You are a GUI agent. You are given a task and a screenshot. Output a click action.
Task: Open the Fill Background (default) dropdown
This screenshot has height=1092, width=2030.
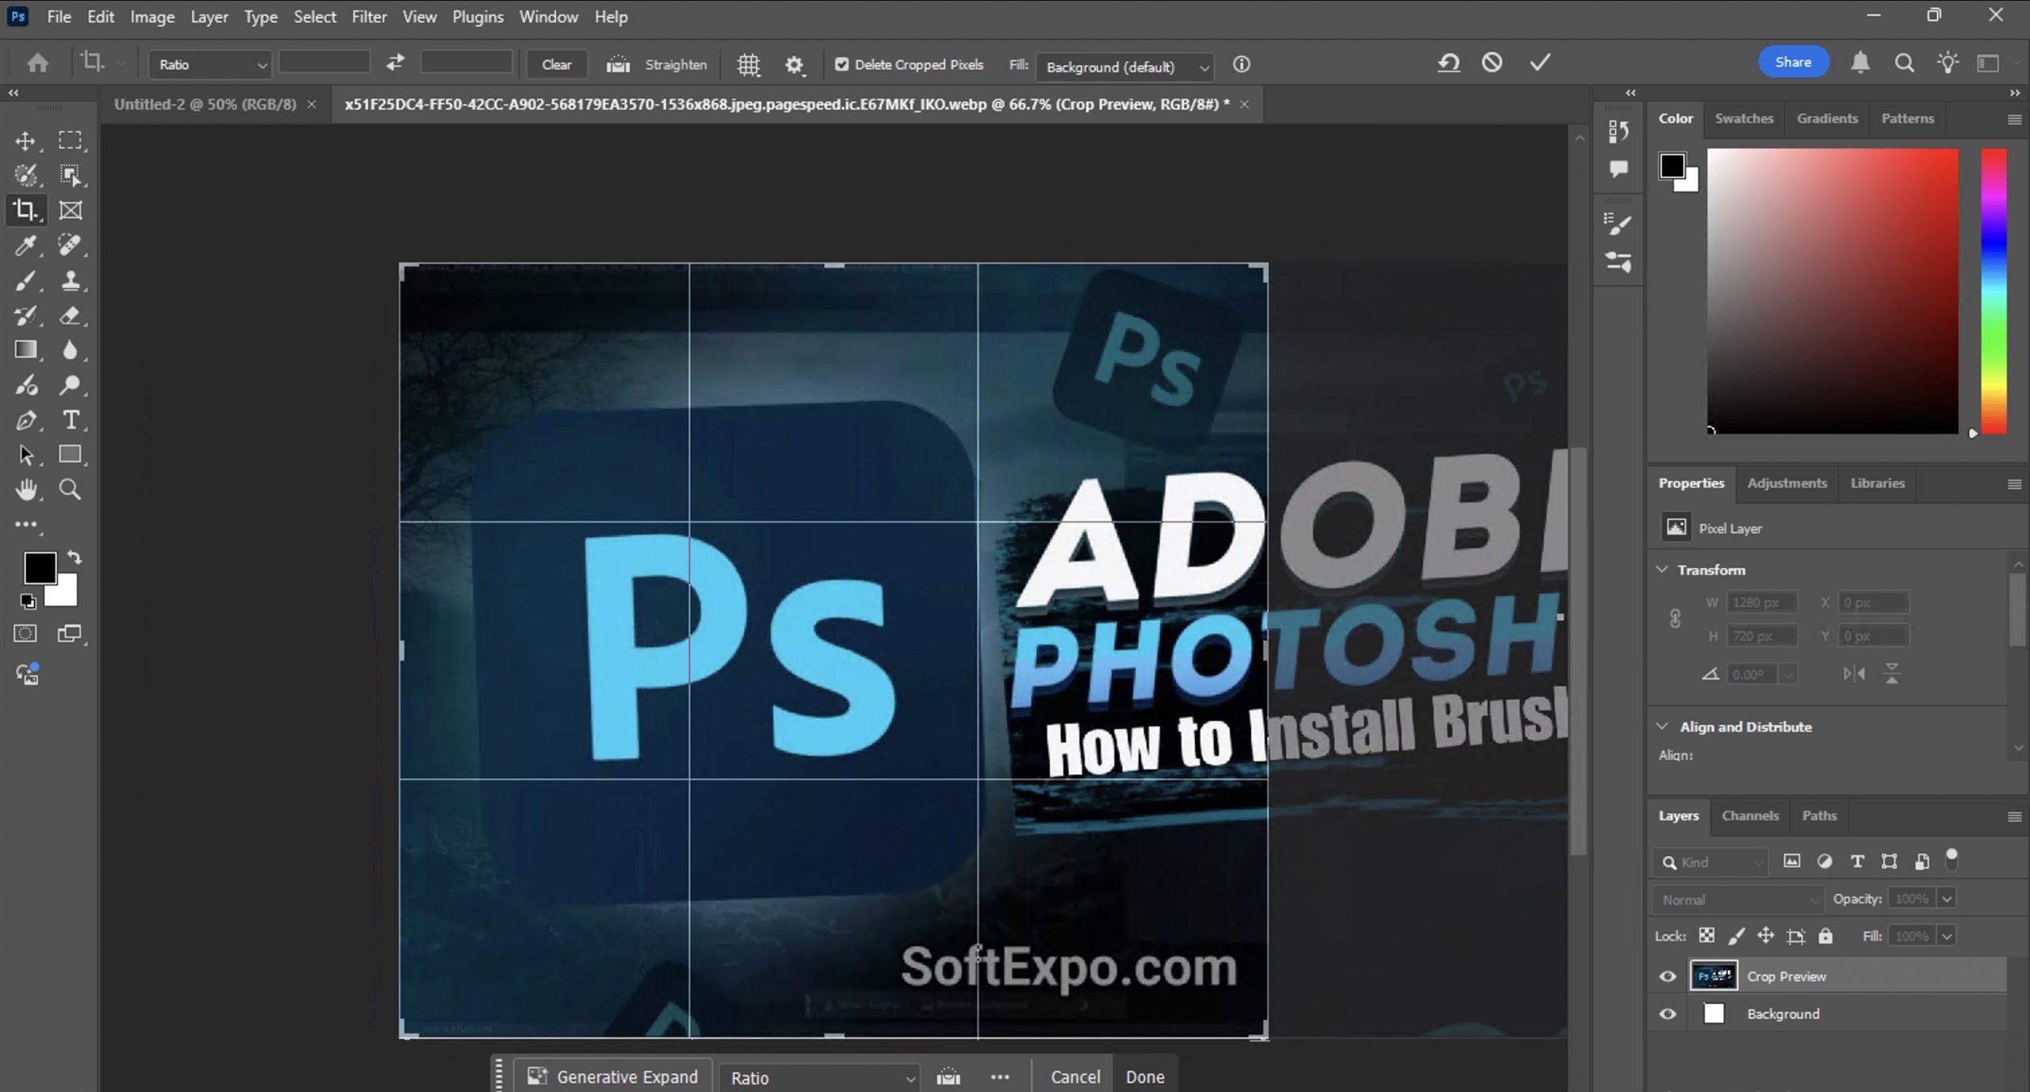click(1124, 67)
